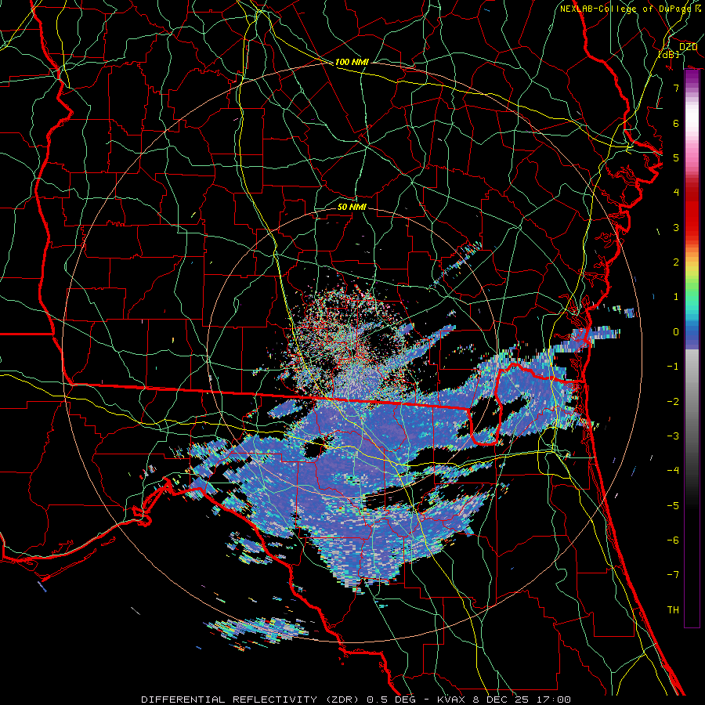Click the -3 value on the legend
This screenshot has height=705, width=705.
[x=673, y=436]
